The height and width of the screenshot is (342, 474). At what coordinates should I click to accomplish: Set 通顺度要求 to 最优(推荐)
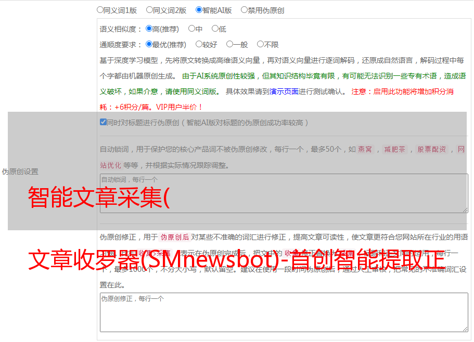pos(149,44)
